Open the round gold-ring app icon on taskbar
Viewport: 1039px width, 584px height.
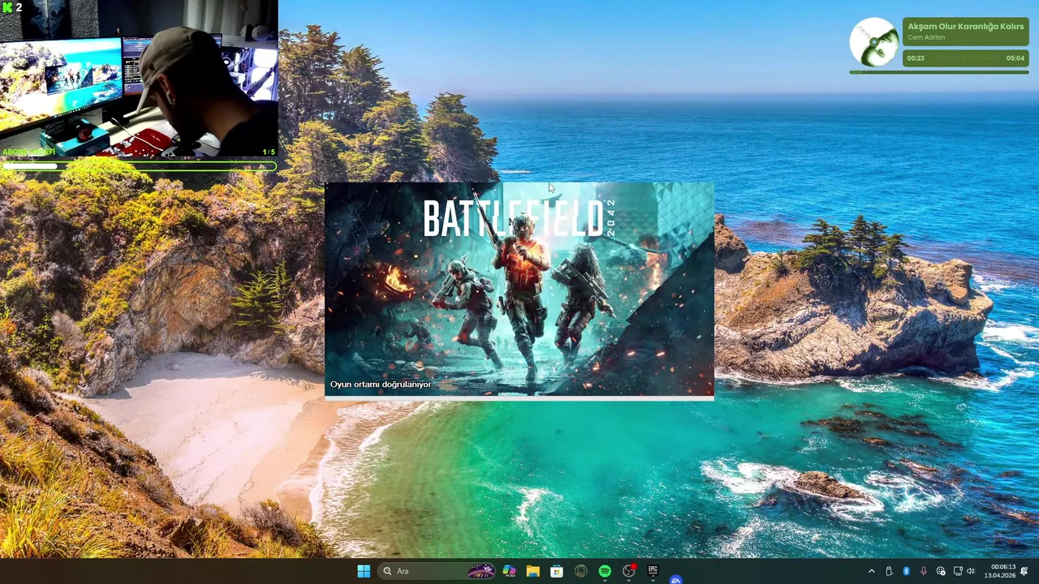[x=580, y=571]
